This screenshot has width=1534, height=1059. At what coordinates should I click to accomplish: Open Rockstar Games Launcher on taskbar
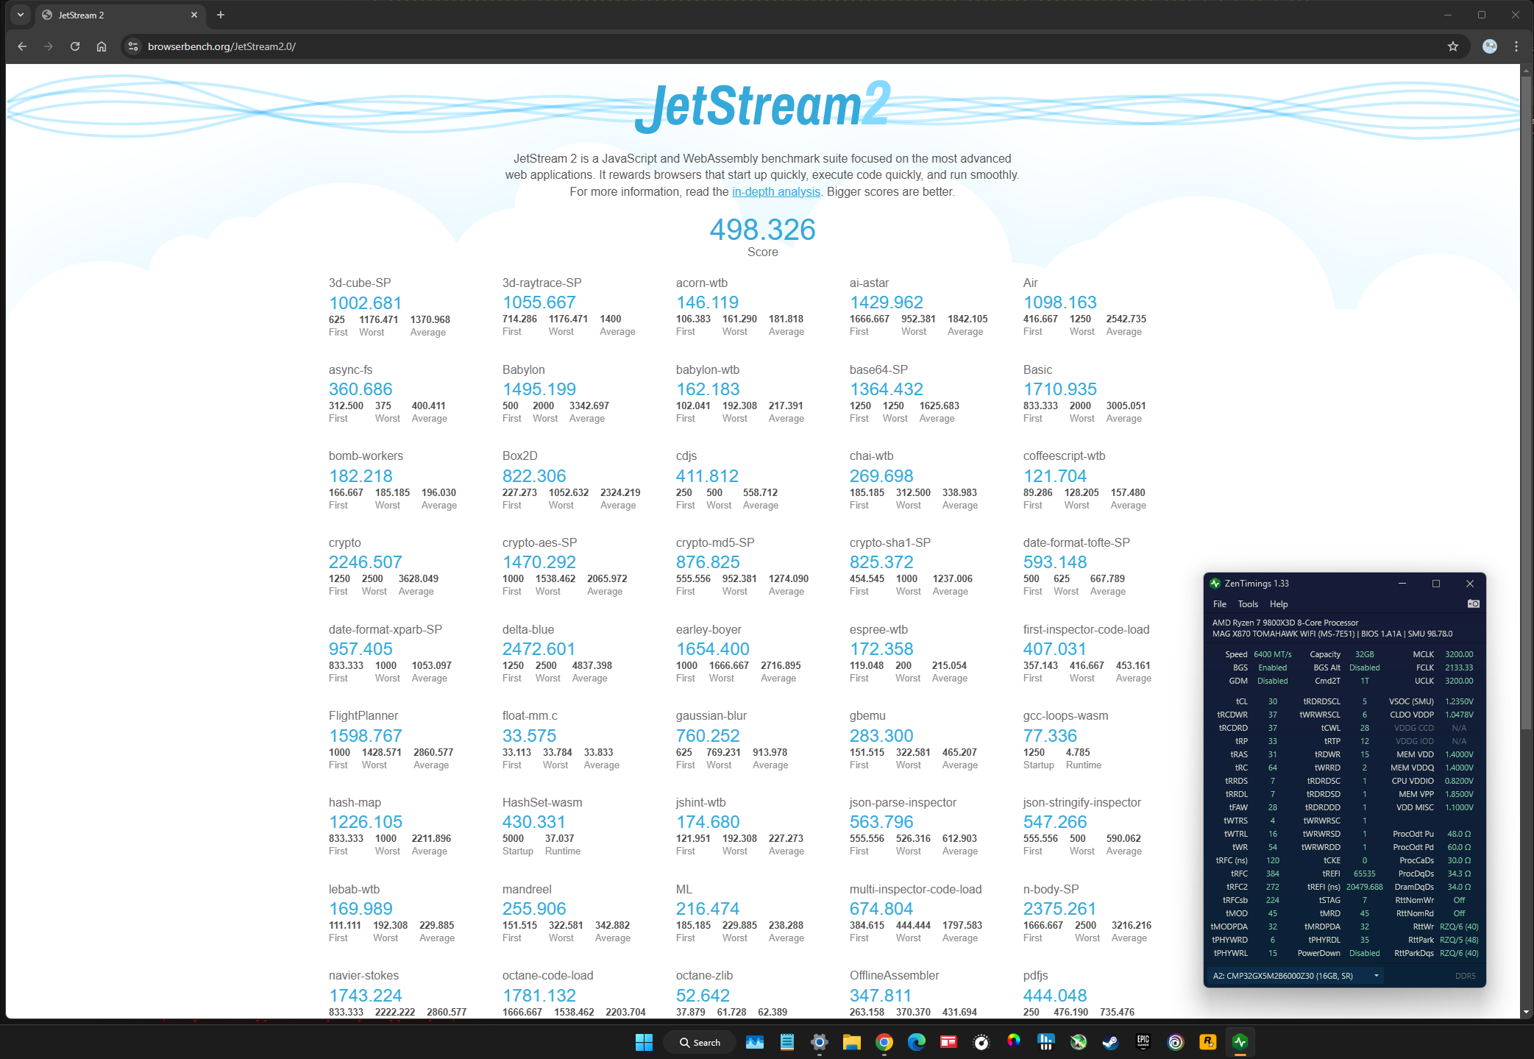[1207, 1042]
